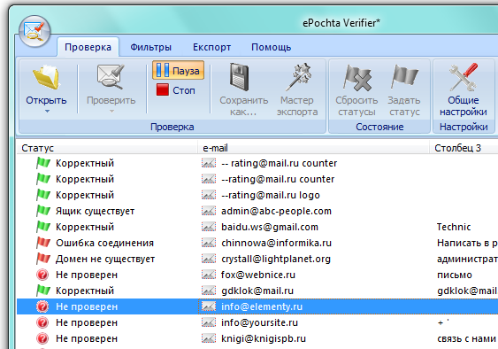
Task: Open the Помощь tab
Action: [272, 47]
